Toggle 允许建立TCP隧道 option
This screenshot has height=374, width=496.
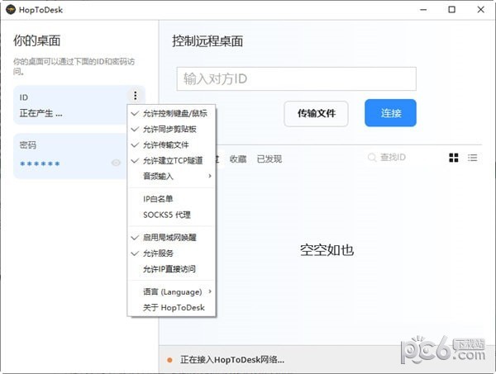pos(172,160)
